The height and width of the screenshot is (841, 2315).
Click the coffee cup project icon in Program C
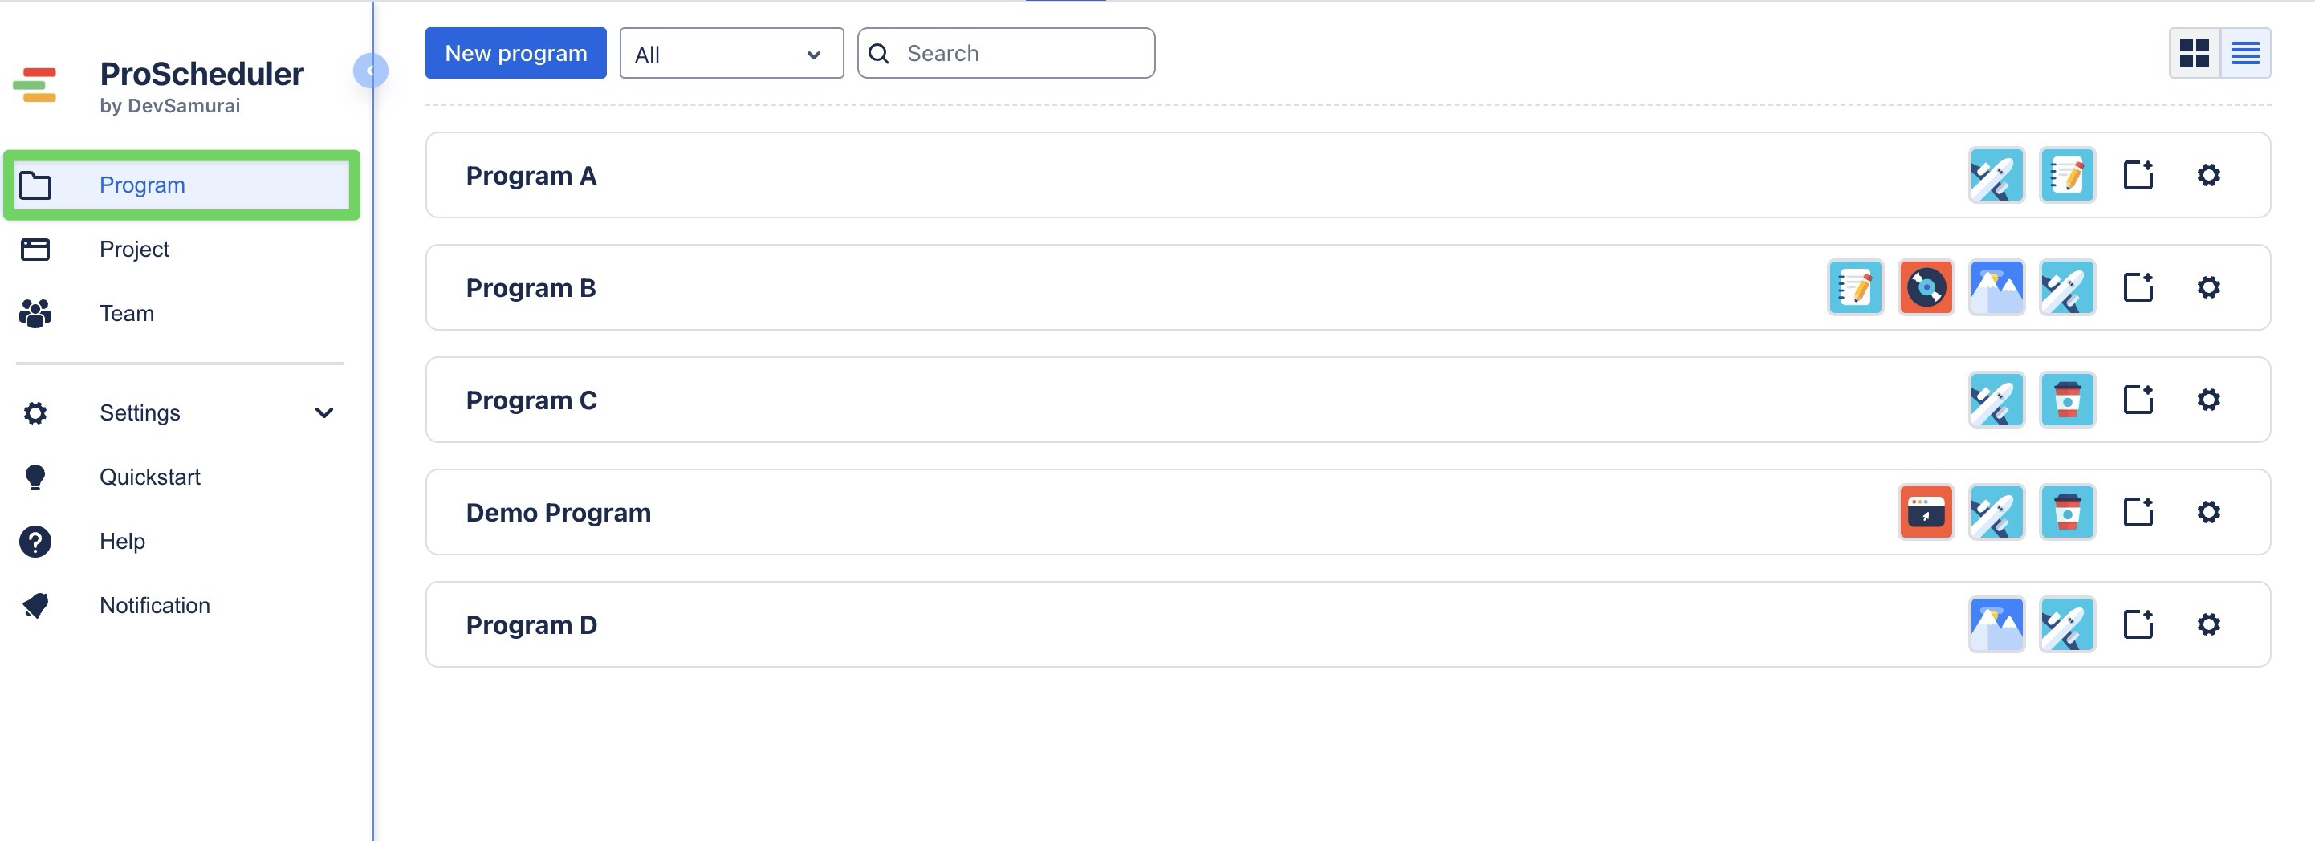click(x=2067, y=400)
